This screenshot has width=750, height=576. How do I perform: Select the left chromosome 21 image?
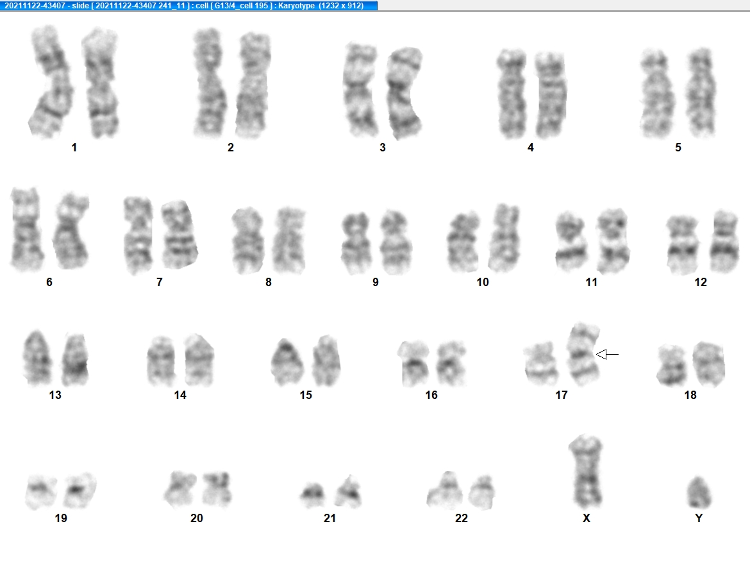(312, 495)
